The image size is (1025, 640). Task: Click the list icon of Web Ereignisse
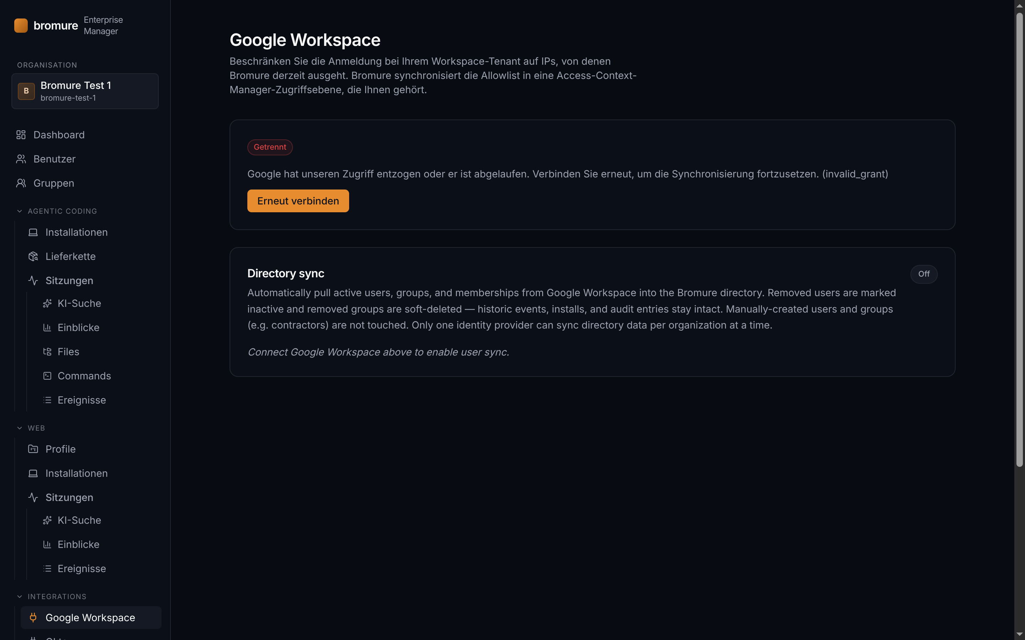(x=47, y=569)
